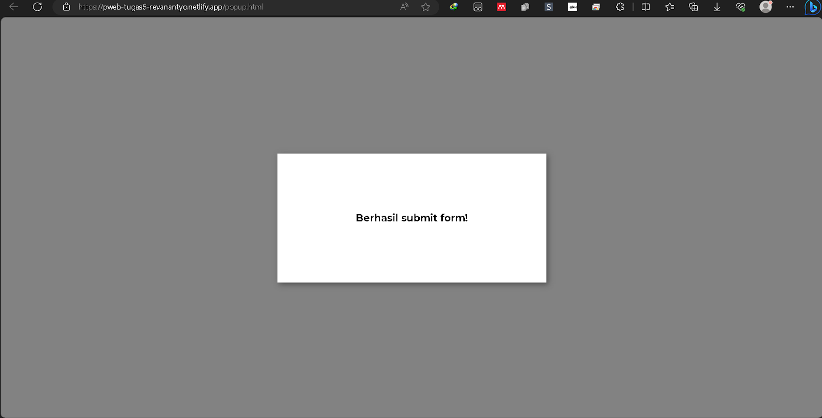Open the white square extension icon
This screenshot has height=418, width=822.
click(x=572, y=7)
